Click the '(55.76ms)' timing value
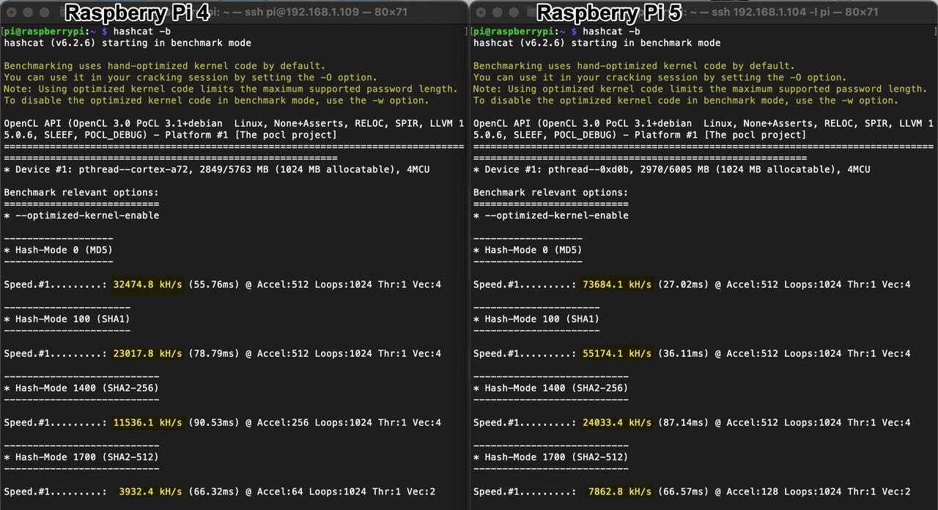Image resolution: width=938 pixels, height=510 pixels. (214, 284)
